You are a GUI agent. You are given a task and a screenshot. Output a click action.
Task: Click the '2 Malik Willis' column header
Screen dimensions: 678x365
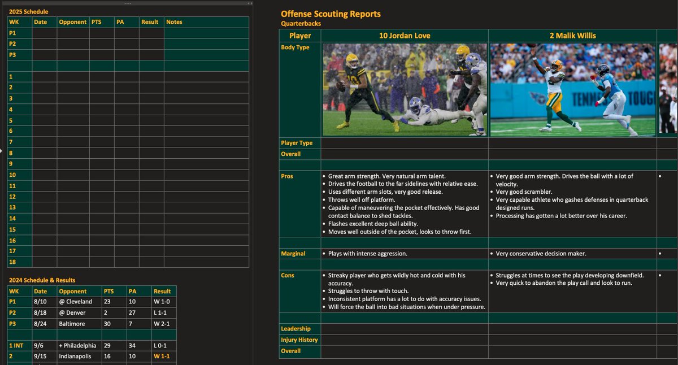coord(572,35)
